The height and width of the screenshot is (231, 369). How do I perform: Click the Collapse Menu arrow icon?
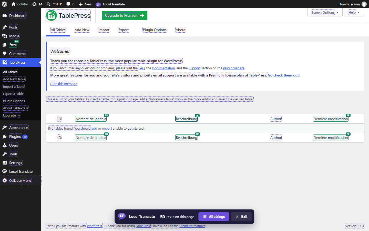click(5, 180)
